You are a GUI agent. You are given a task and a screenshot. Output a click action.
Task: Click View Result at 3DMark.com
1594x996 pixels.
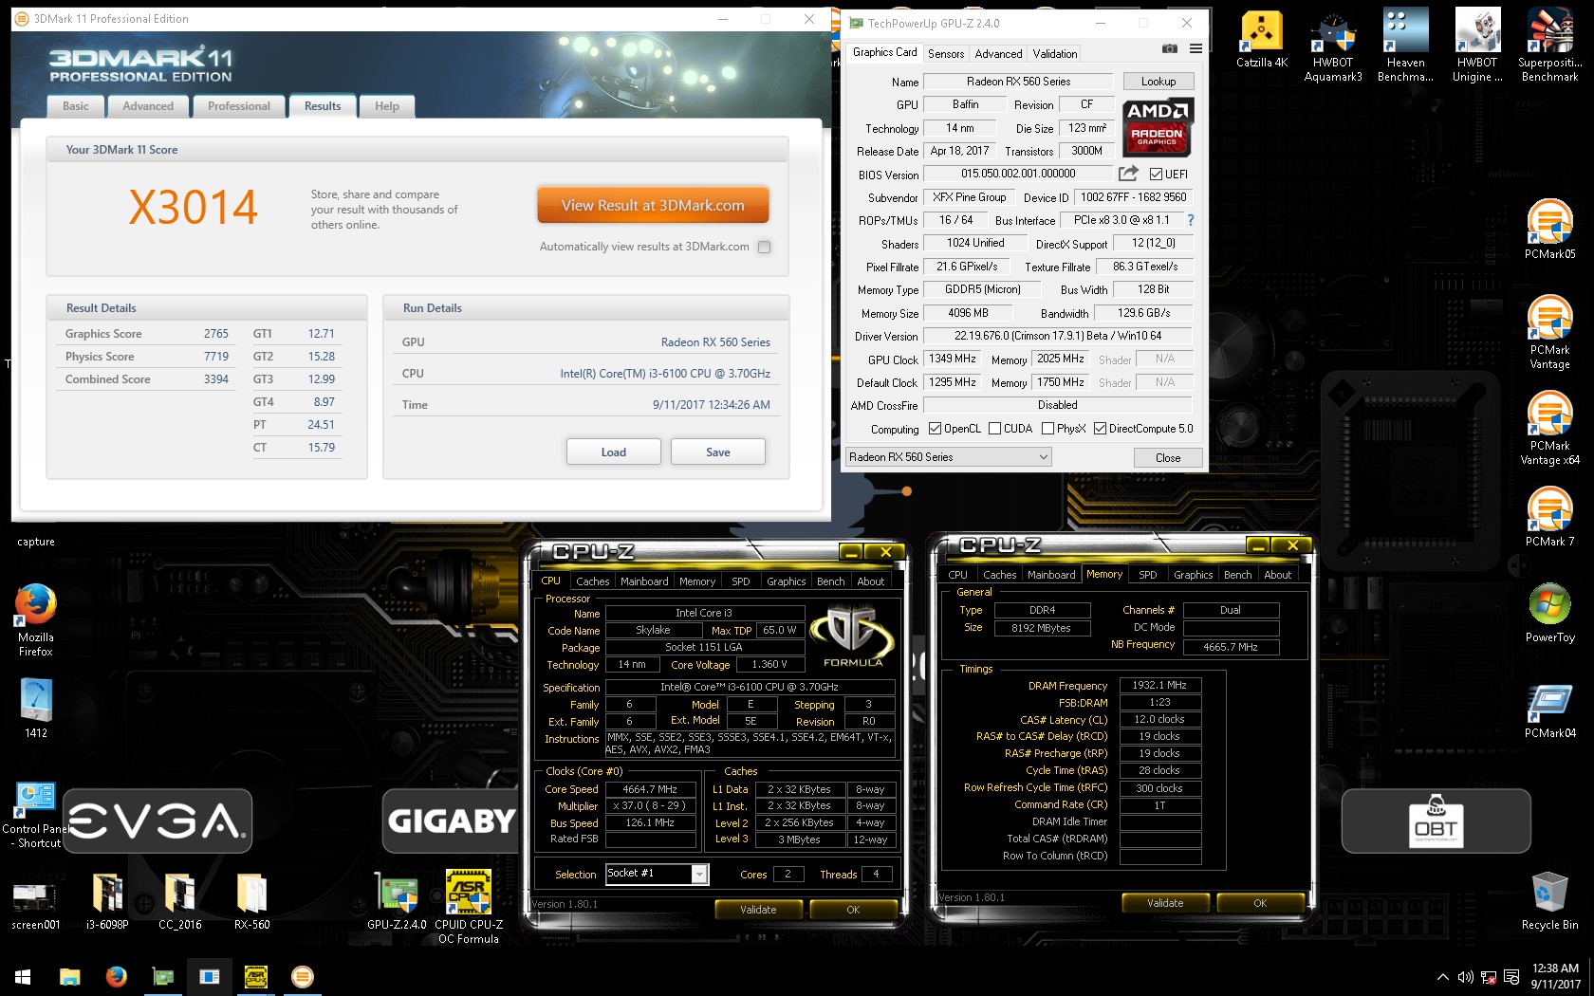[653, 205]
